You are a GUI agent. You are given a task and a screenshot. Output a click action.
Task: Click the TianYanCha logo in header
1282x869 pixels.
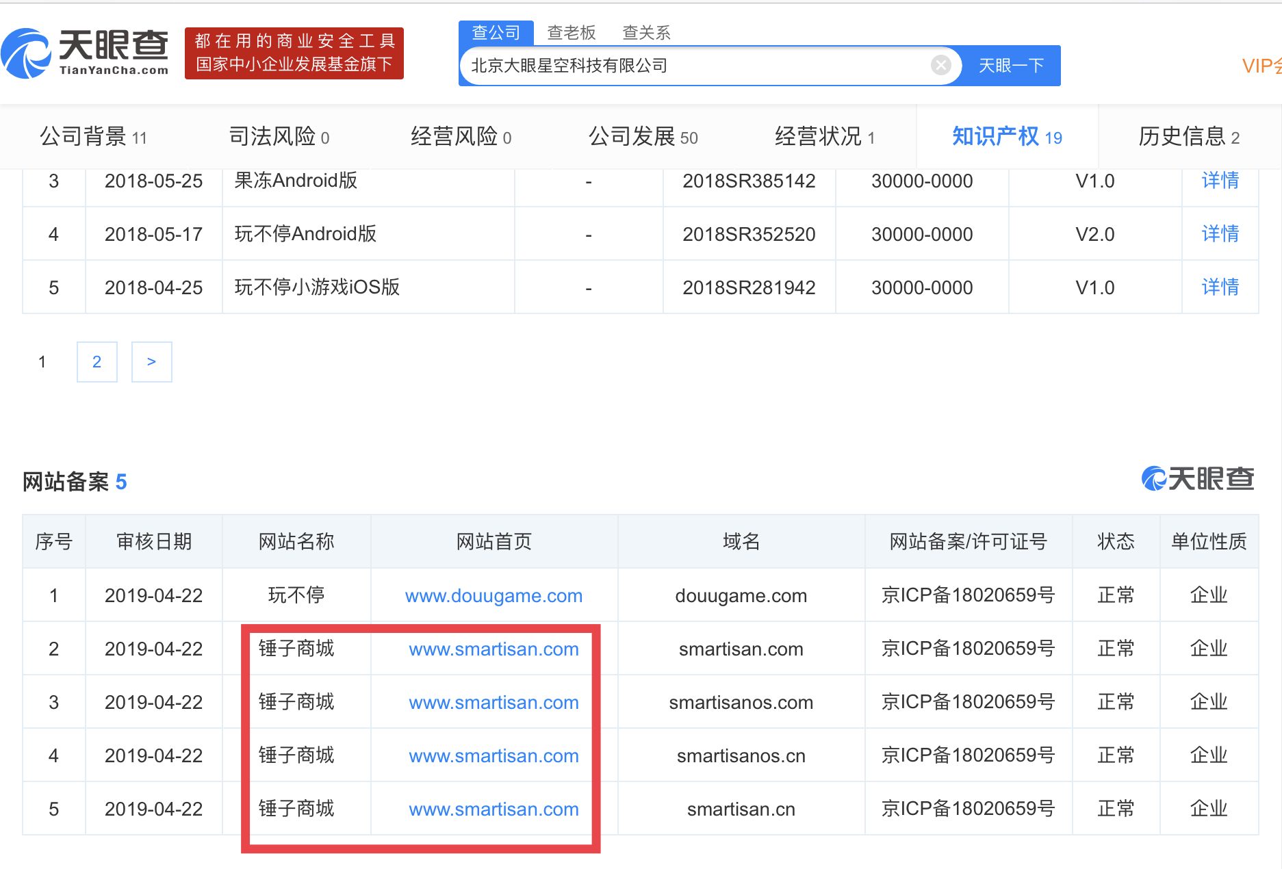pos(86,53)
